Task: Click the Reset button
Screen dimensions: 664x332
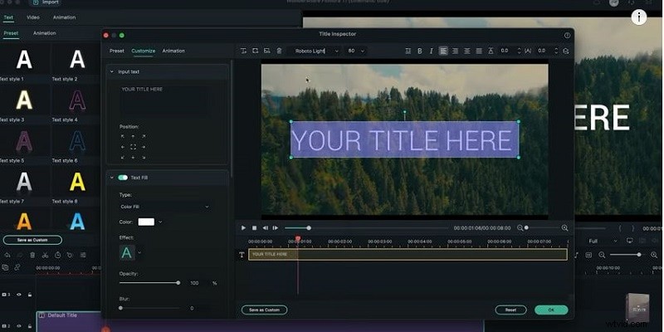Action: coord(510,310)
